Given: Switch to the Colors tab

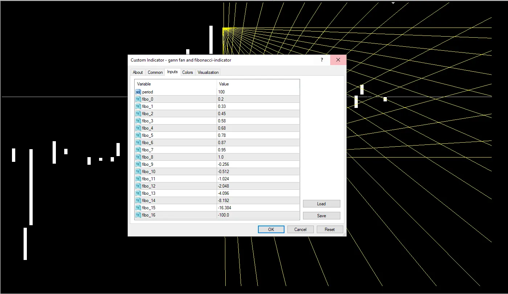Looking at the screenshot, I should pos(188,72).
